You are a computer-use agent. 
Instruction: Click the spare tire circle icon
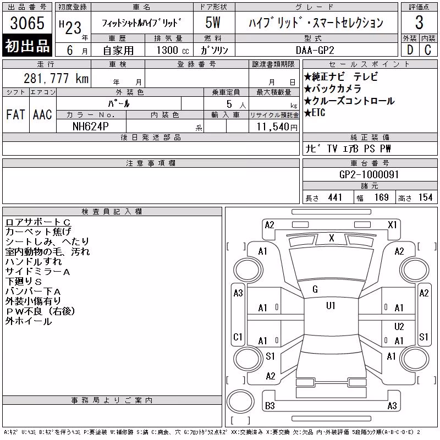[240, 402]
